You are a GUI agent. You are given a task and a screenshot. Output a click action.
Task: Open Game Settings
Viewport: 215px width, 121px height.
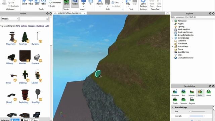coord(143,4)
